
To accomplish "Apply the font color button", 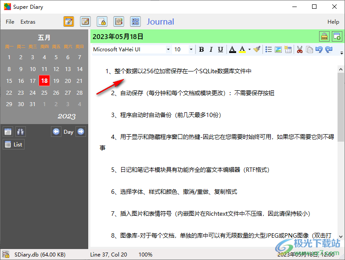I will pos(232,50).
